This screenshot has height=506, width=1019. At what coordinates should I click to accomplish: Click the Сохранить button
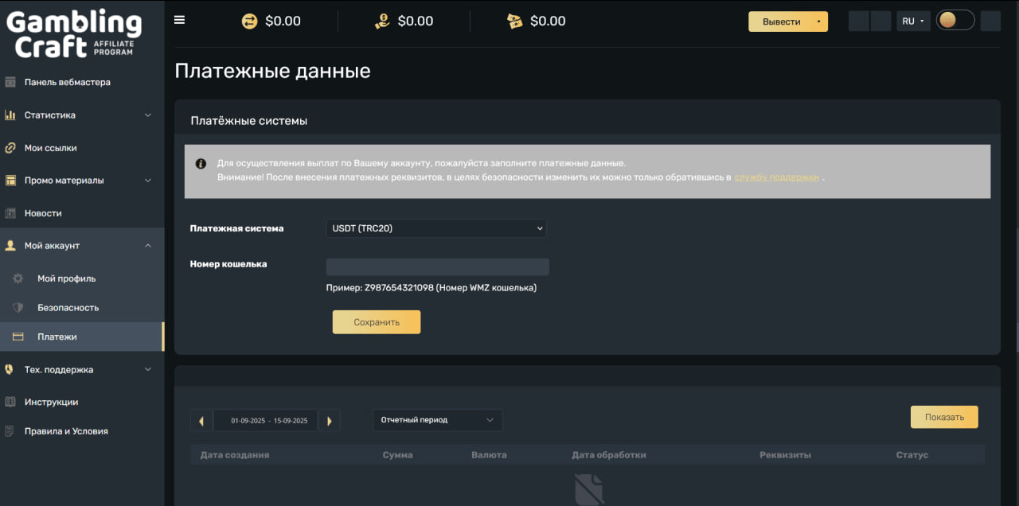pyautogui.click(x=376, y=322)
